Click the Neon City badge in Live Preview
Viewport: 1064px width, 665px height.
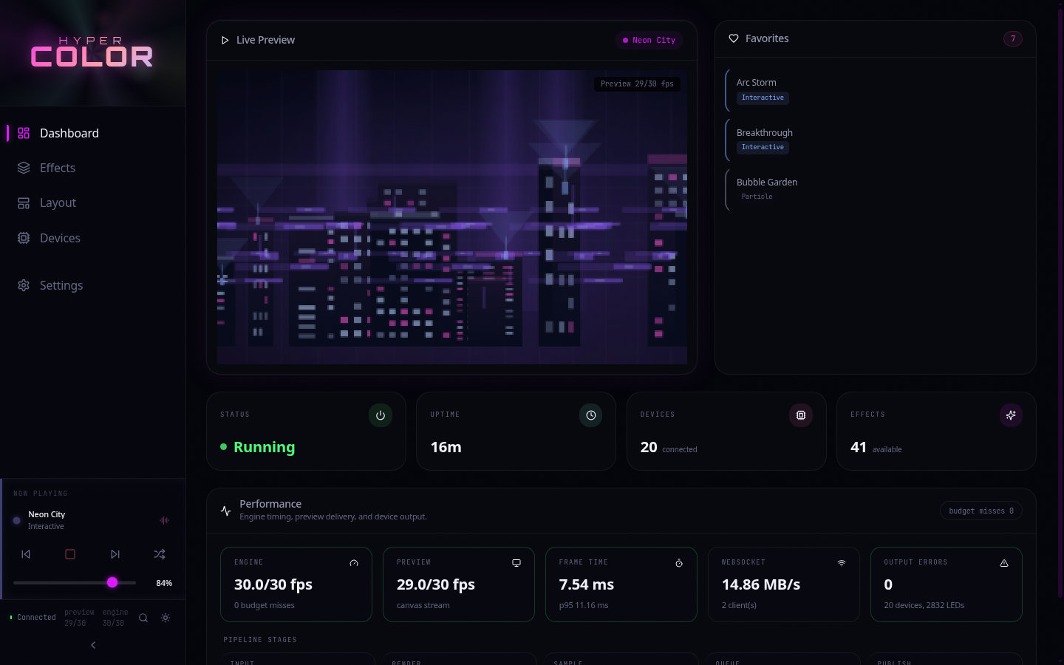pos(649,40)
